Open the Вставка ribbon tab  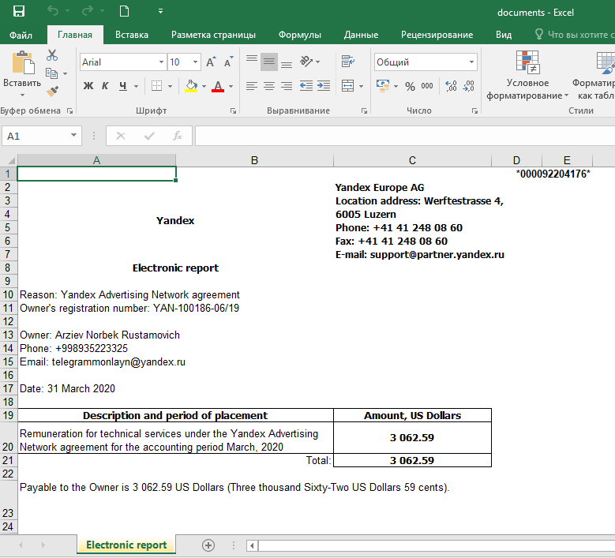(131, 35)
